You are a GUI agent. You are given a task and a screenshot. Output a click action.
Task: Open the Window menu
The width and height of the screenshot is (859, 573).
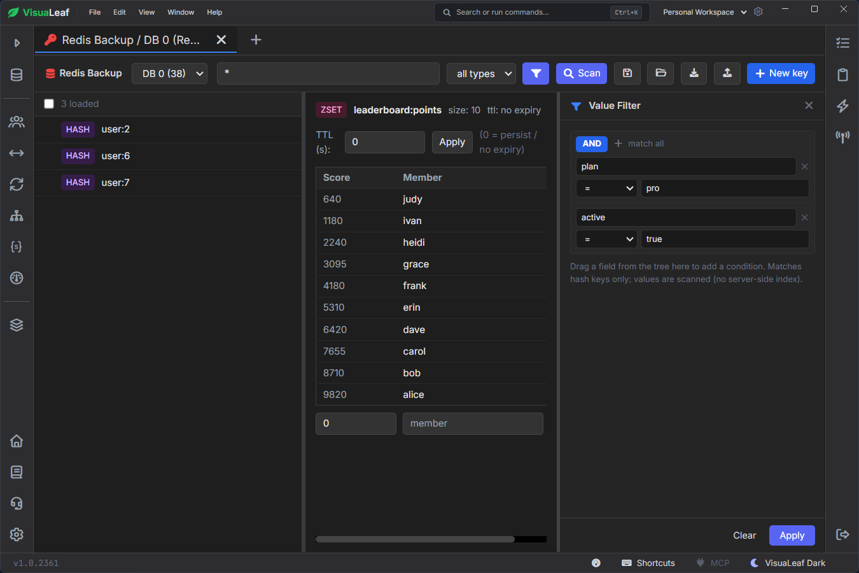(x=181, y=12)
